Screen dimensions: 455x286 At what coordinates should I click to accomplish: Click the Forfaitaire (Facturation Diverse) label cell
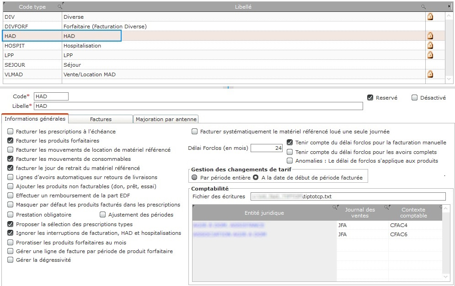tap(244, 26)
